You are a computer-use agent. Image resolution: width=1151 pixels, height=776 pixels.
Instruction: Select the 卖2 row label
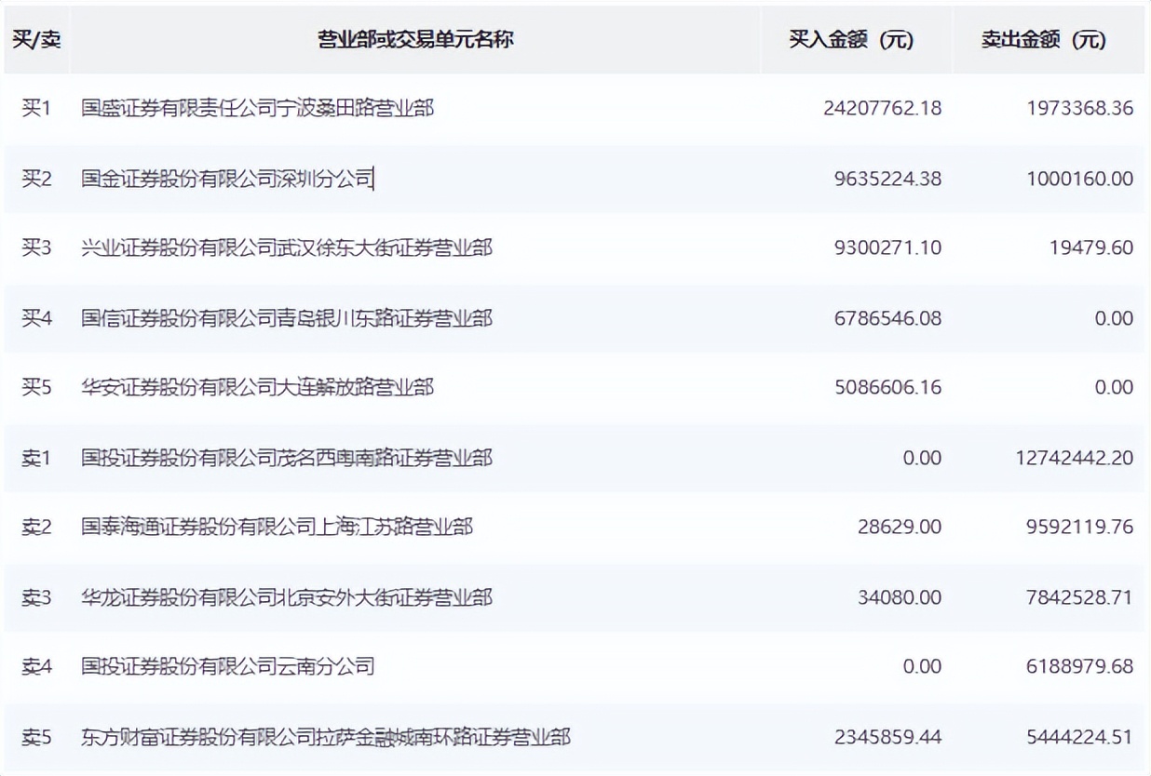pyautogui.click(x=36, y=527)
